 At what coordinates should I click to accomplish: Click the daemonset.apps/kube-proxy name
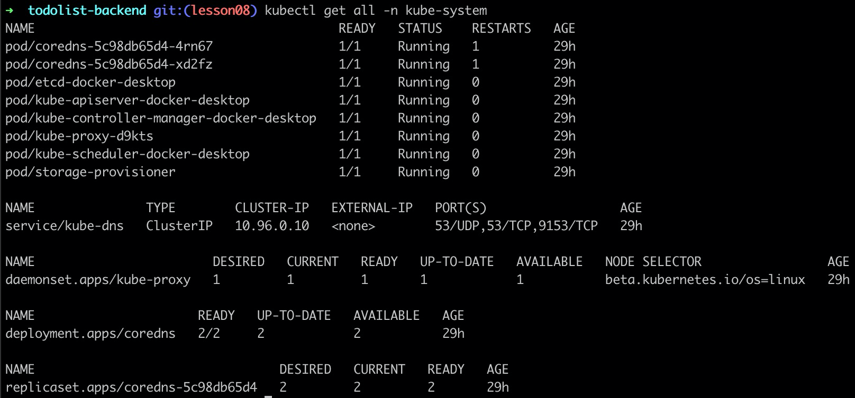pos(98,280)
